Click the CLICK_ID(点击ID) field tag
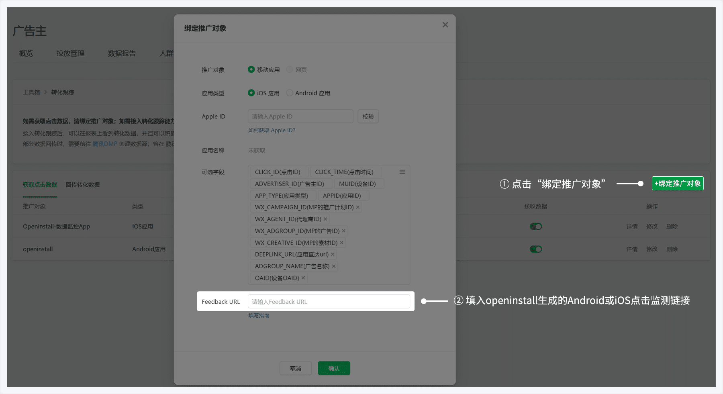Viewport: 723px width, 394px height. click(279, 172)
